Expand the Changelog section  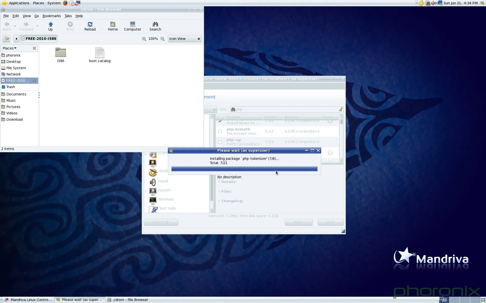pyautogui.click(x=219, y=201)
